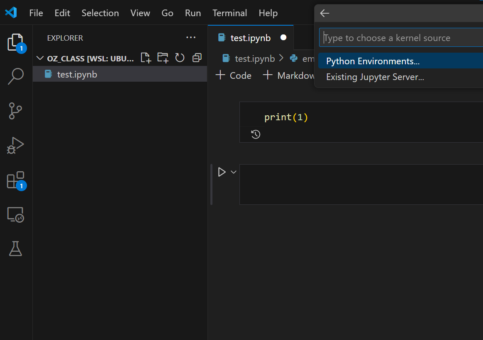483x340 pixels.
Task: Add a new Code cell
Action: [x=234, y=75]
